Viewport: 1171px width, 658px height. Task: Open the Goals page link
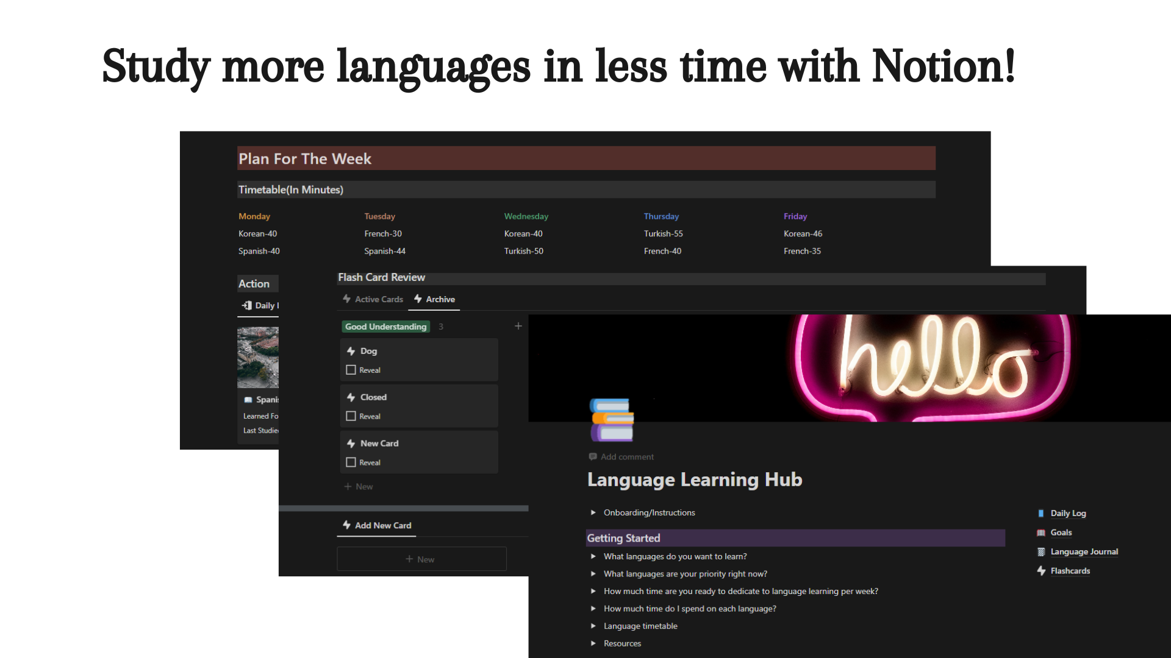click(x=1061, y=532)
